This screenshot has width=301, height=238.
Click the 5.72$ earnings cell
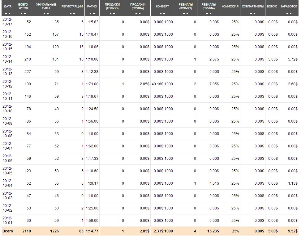tap(292, 59)
